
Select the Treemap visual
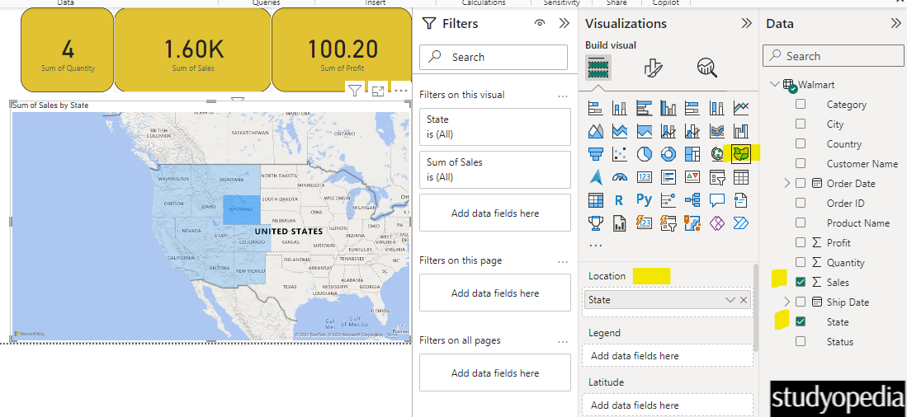tap(692, 153)
